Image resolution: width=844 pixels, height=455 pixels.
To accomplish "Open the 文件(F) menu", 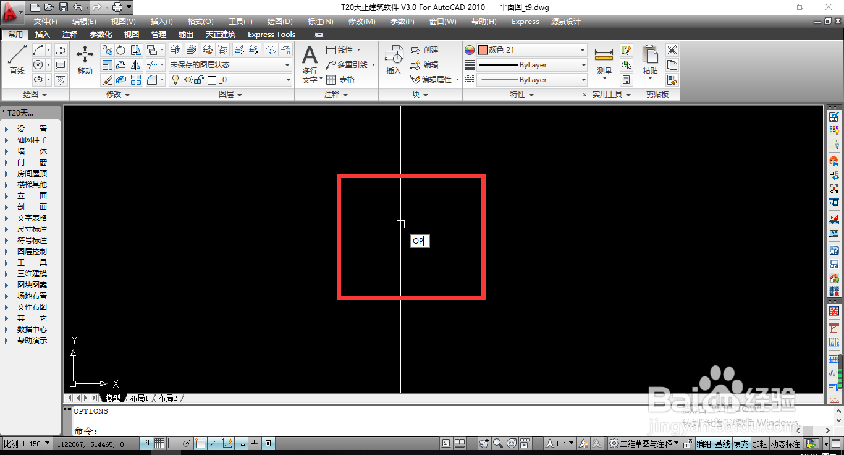I will pos(46,22).
